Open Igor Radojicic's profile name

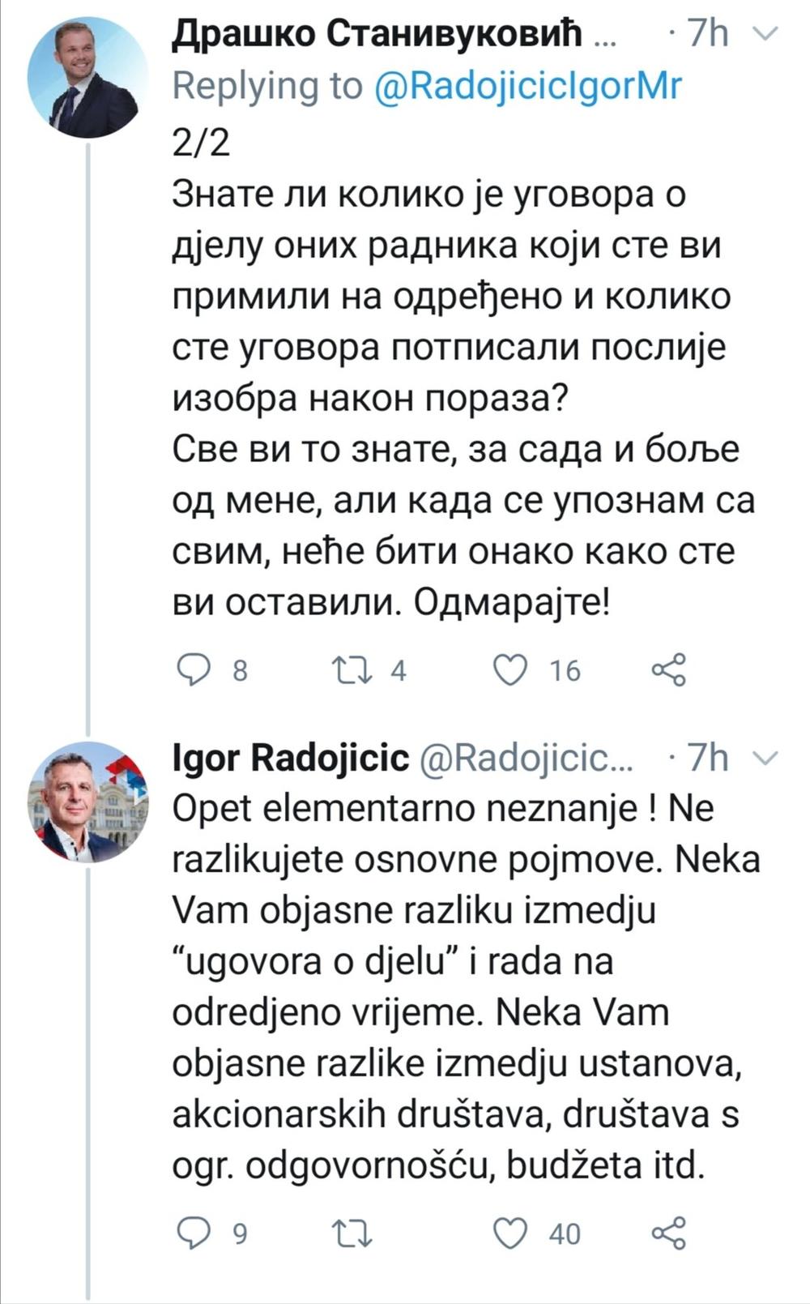pos(291,758)
